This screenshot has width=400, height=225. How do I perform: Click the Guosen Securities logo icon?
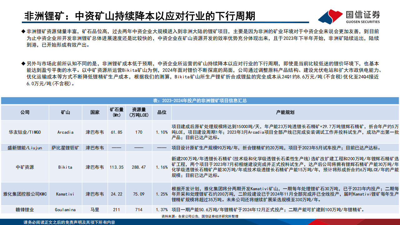[330, 16]
